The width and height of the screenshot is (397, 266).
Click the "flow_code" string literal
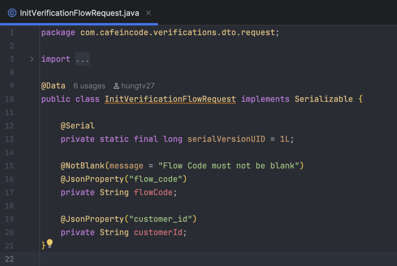point(155,179)
